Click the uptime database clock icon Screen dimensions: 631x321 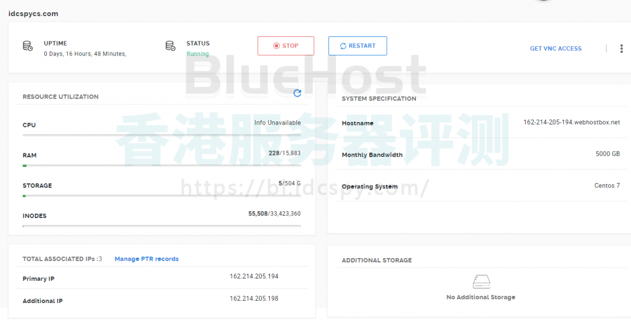tap(28, 46)
